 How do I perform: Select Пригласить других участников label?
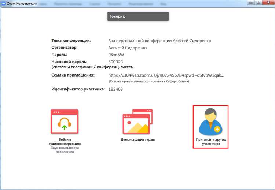[x=211, y=141]
